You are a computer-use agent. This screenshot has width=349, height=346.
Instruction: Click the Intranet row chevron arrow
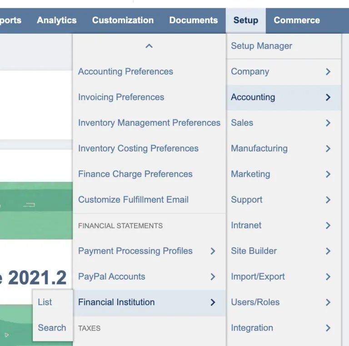tap(328, 226)
